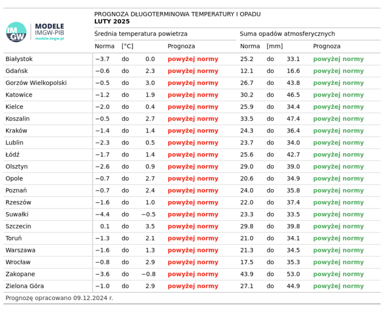The height and width of the screenshot is (312, 384).
Task: Open the modele.imgw.pl link under the logo
Action: (x=49, y=38)
